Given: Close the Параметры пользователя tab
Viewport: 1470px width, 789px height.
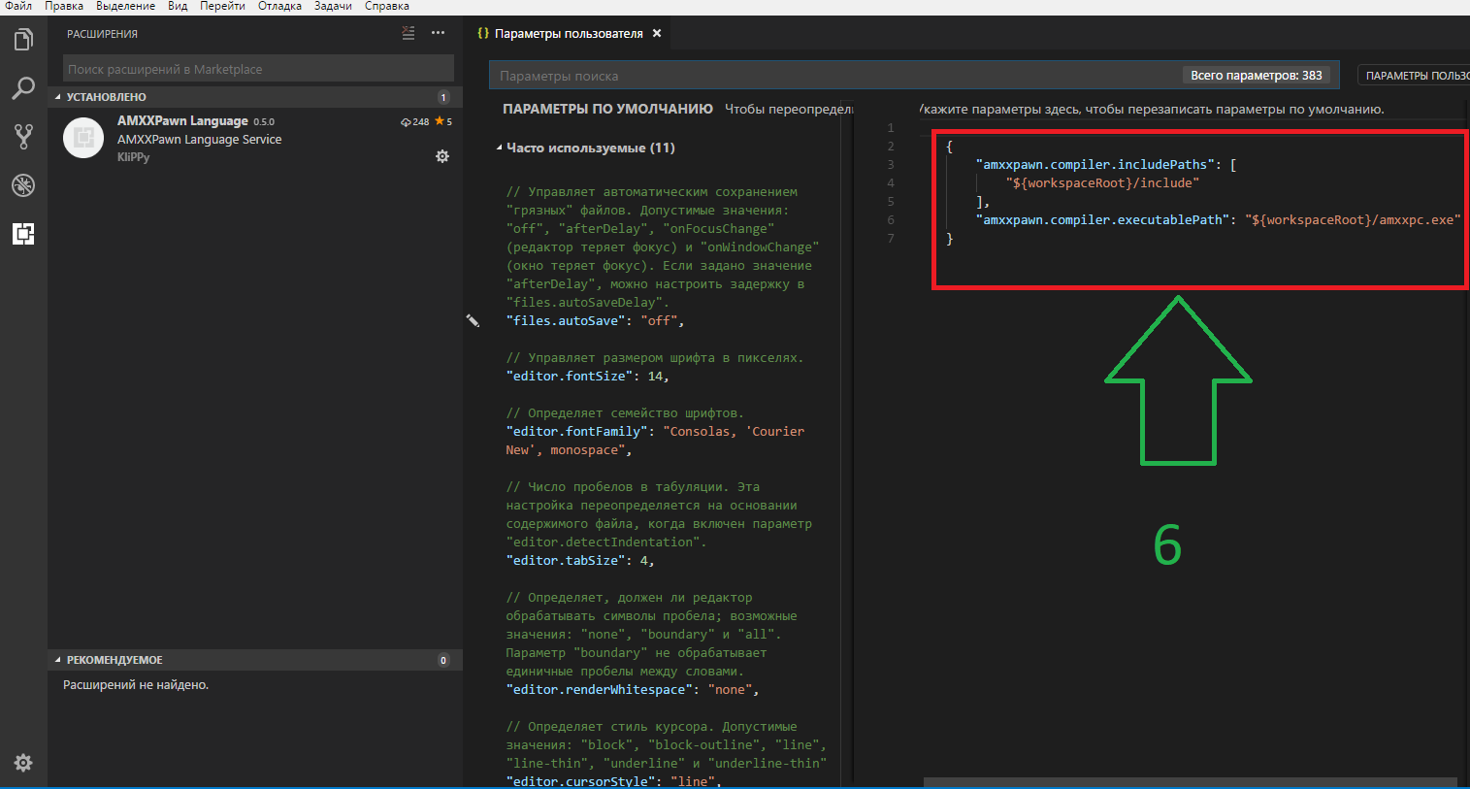Looking at the screenshot, I should [x=657, y=33].
